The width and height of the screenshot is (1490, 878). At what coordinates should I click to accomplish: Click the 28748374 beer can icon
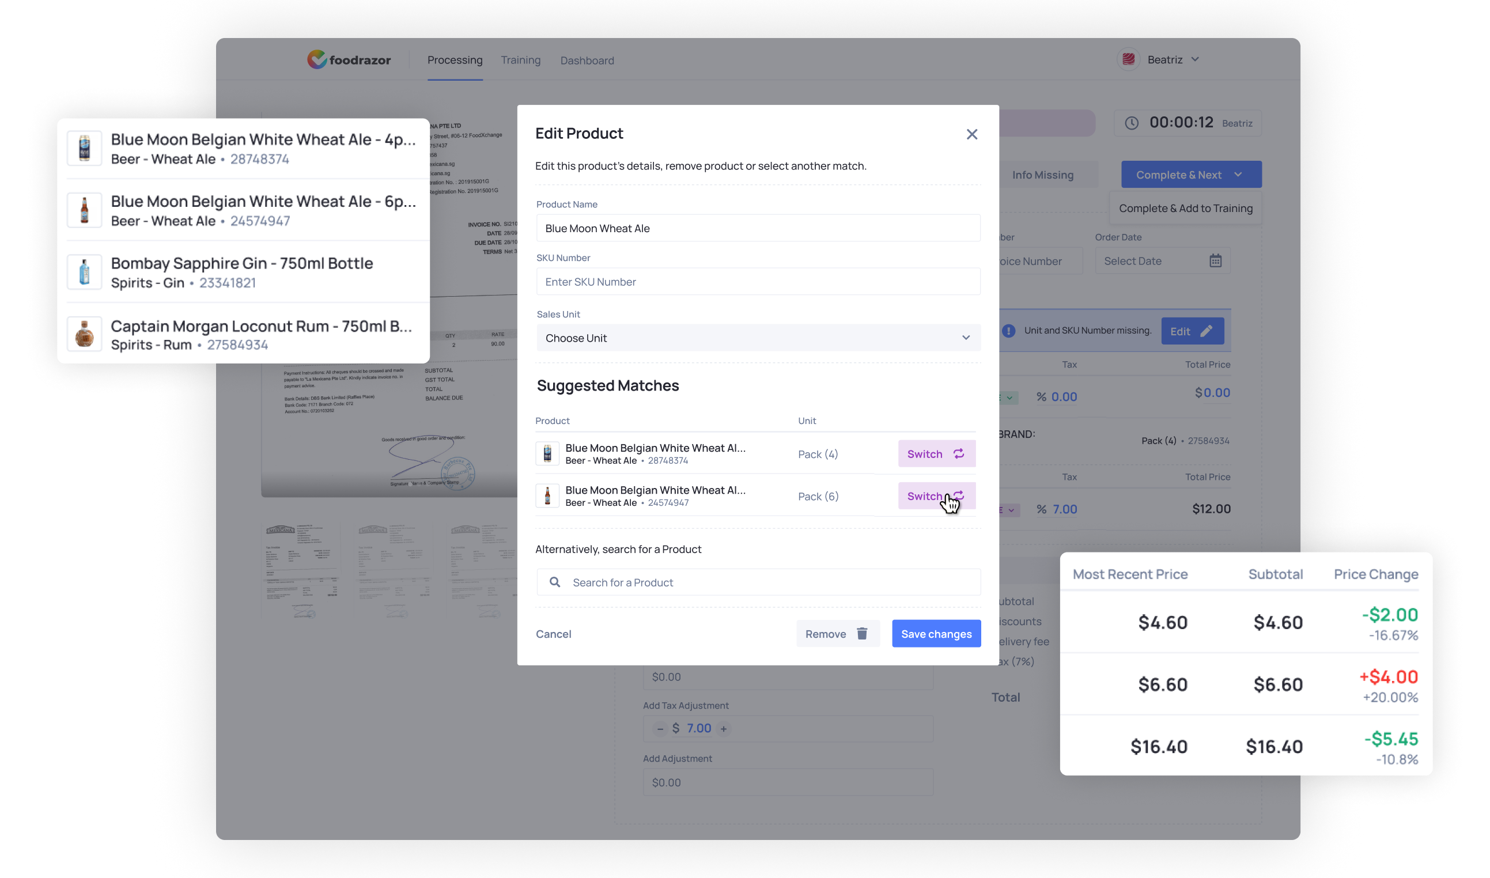point(84,148)
